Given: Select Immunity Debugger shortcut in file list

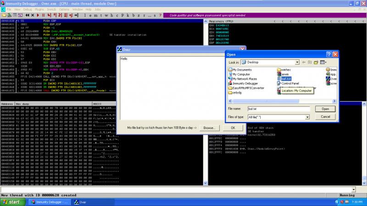Looking at the screenshot, I should [x=243, y=83].
